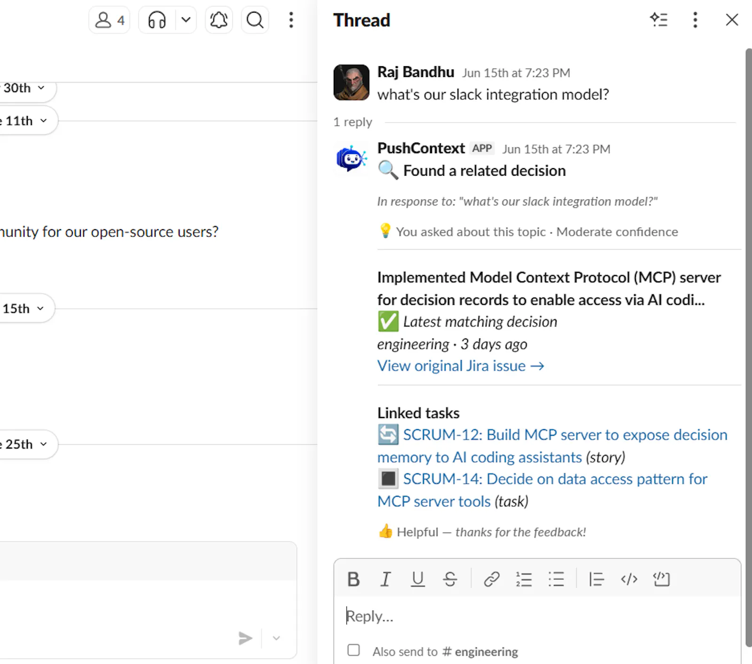Click 'Moderate confidence' note text

click(x=617, y=232)
